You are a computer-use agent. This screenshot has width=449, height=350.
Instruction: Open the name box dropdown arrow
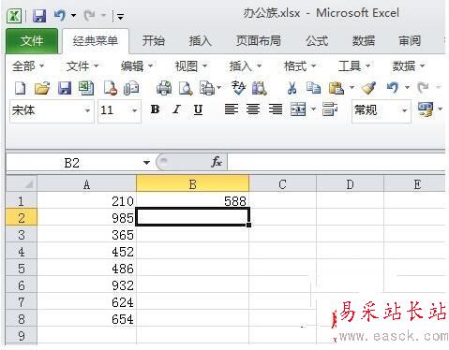coord(146,163)
